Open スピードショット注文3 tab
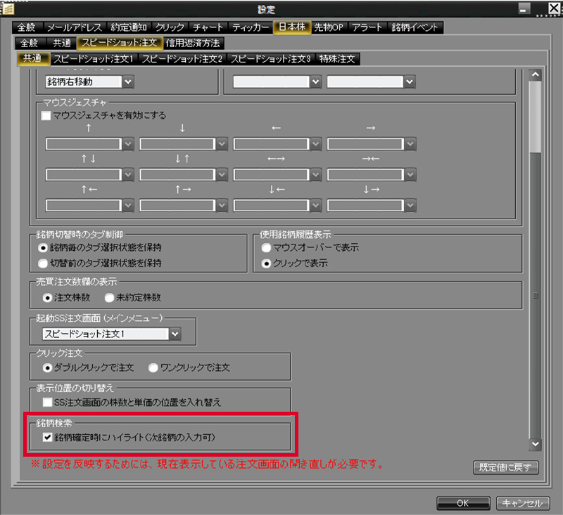563x515 pixels. (271, 59)
